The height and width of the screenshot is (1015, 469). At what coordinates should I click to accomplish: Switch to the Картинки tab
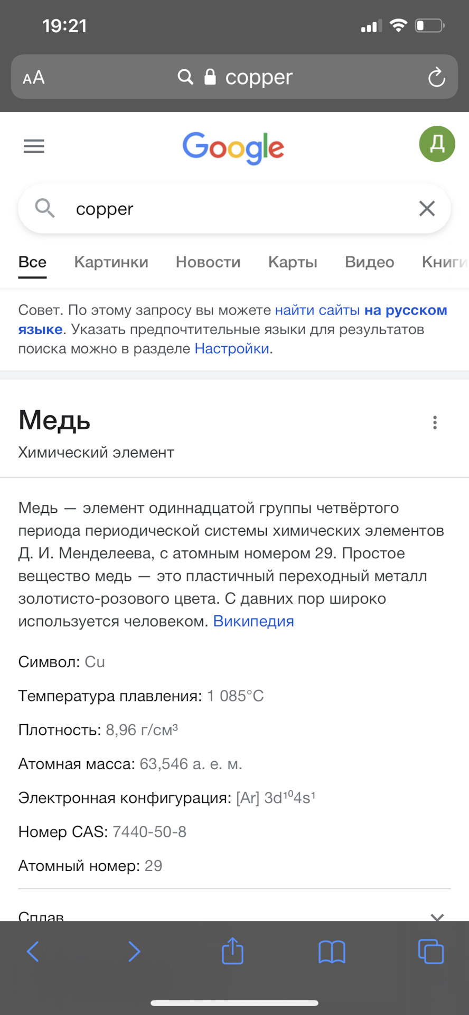(x=111, y=262)
